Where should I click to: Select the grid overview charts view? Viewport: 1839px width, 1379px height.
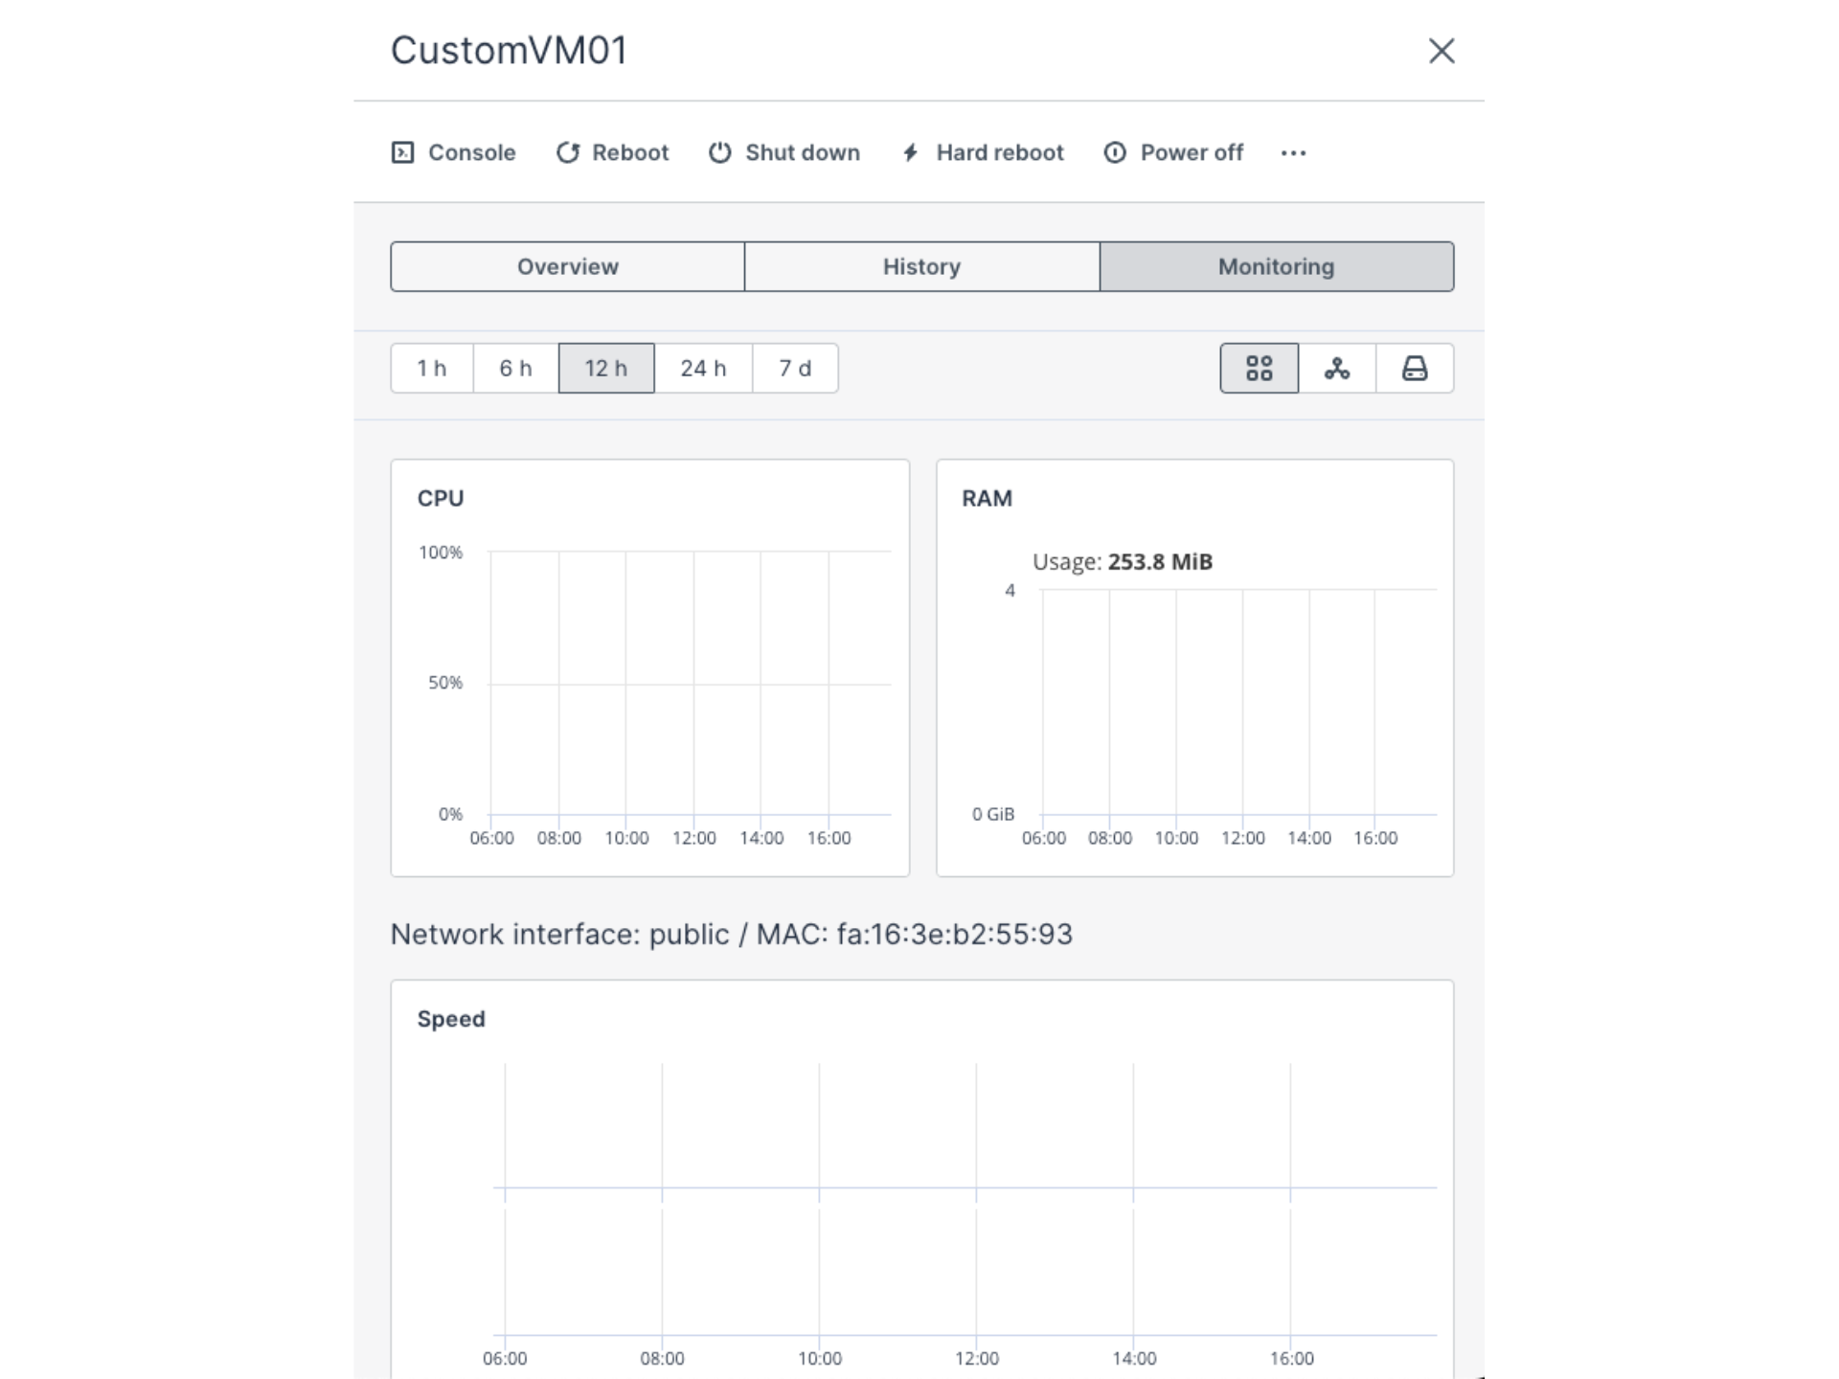(1259, 369)
